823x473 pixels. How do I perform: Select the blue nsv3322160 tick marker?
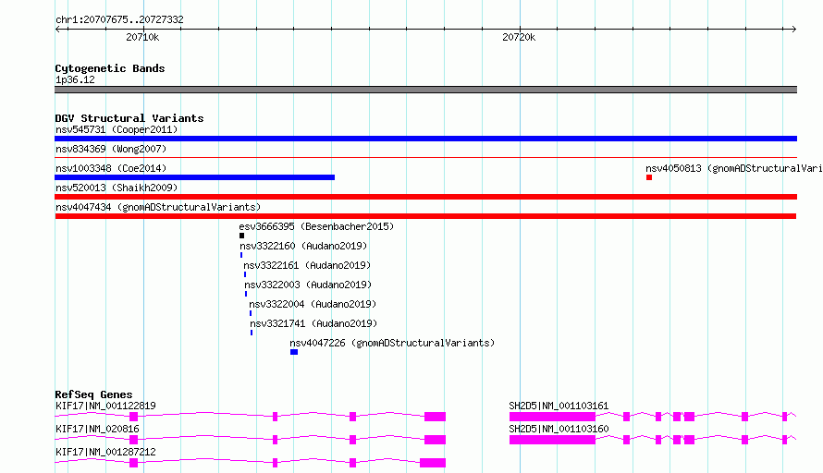(x=241, y=255)
